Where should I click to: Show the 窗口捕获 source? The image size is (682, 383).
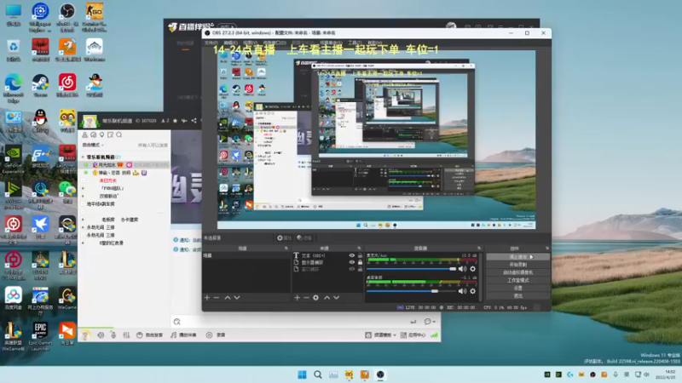pyautogui.click(x=351, y=269)
